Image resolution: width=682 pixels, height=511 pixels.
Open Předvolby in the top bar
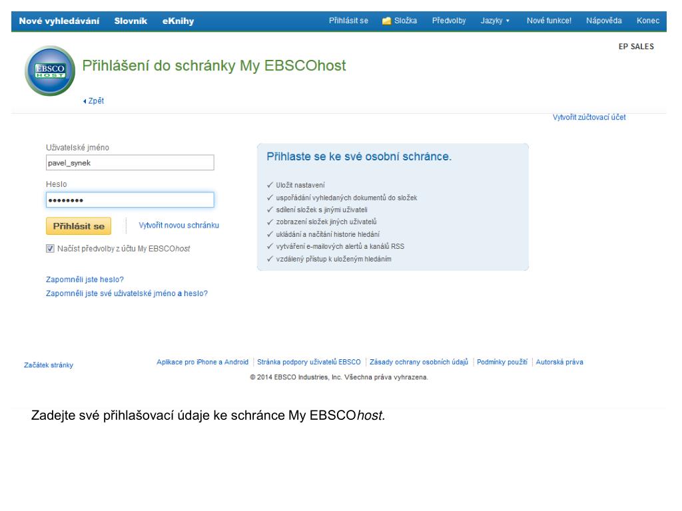tap(449, 21)
